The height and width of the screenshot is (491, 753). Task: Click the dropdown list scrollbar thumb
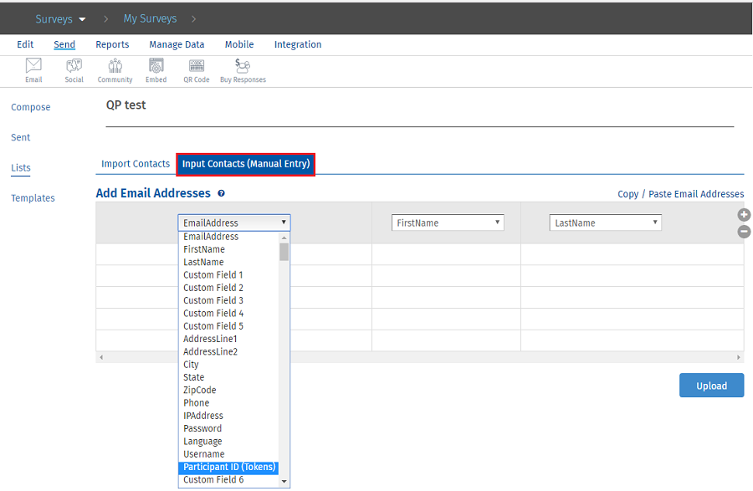click(284, 252)
